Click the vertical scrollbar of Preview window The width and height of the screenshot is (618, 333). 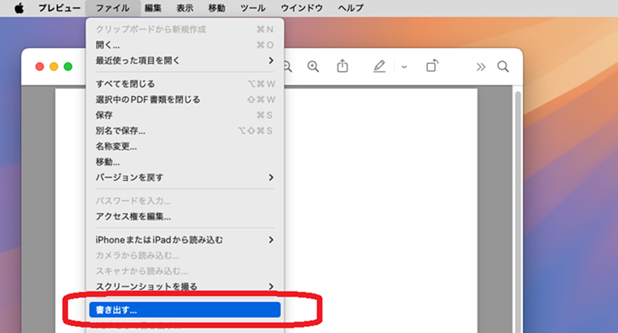[x=518, y=212]
